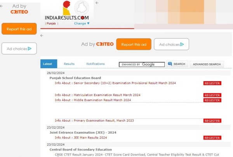This screenshot has width=233, height=157.
Task: Click Ad choices button in horizontal banner
Action: [x=172, y=44]
